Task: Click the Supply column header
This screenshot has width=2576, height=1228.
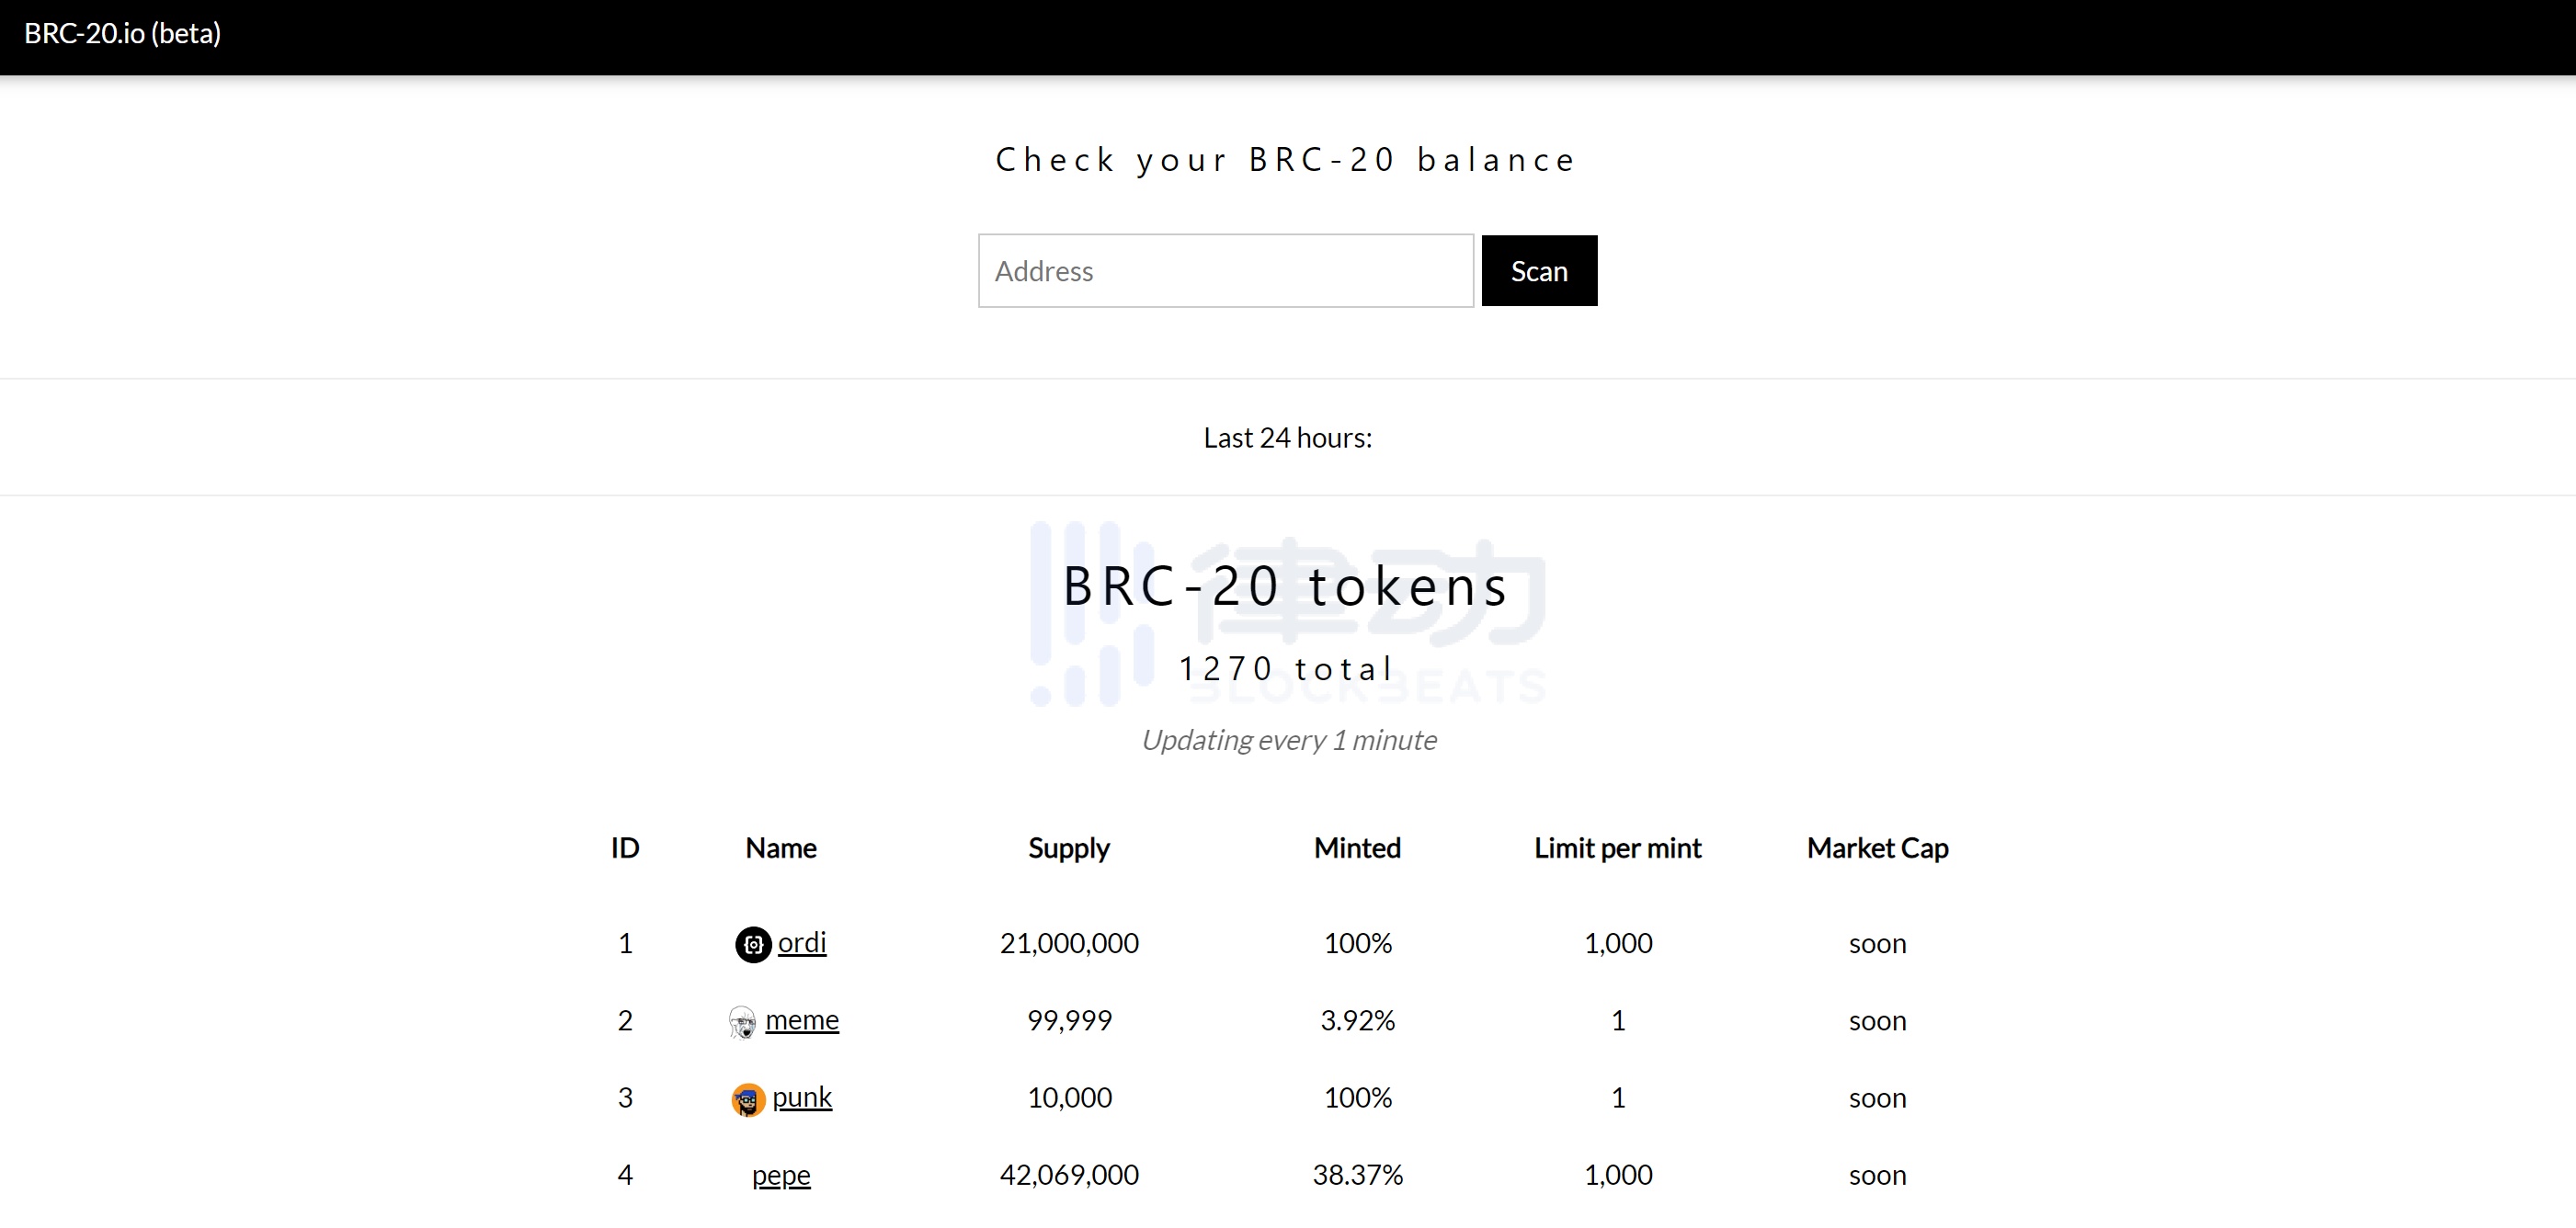Action: (x=1069, y=848)
